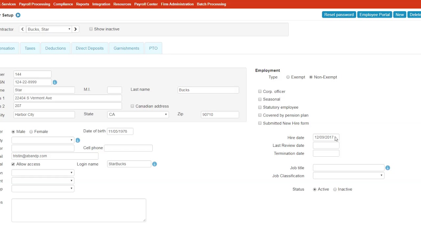Check Covered by pension plan
421x237 pixels.
tap(260, 115)
